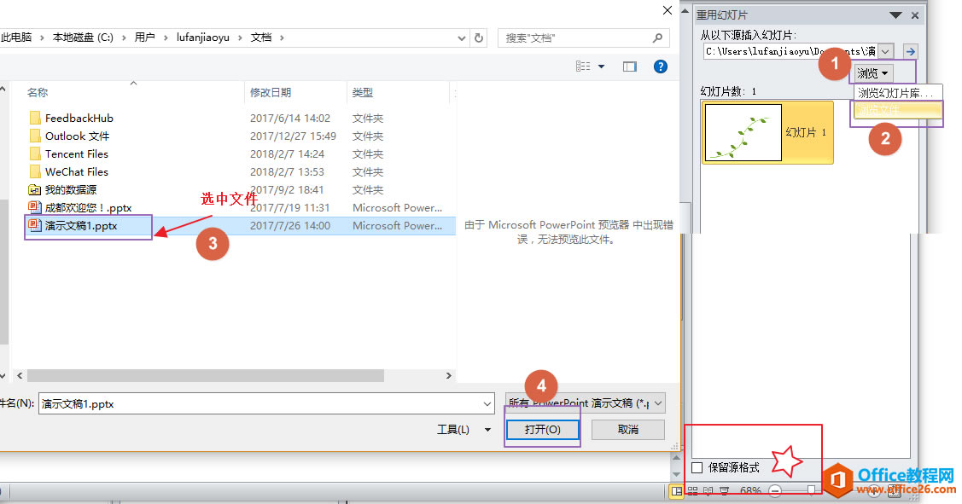This screenshot has height=504, width=962.
Task: Click the 浏览 button in Reuse Slides pane
Action: click(x=872, y=73)
